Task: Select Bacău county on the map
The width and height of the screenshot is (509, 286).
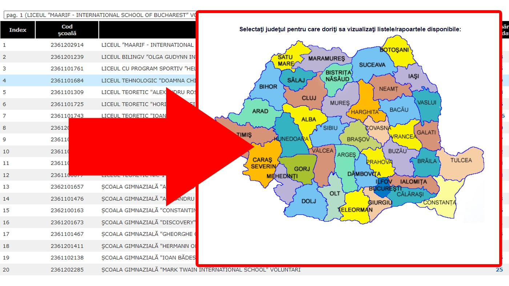Action: (399, 109)
